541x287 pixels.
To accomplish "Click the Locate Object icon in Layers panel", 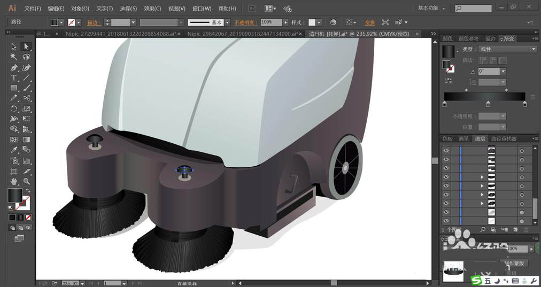I will pos(483,229).
